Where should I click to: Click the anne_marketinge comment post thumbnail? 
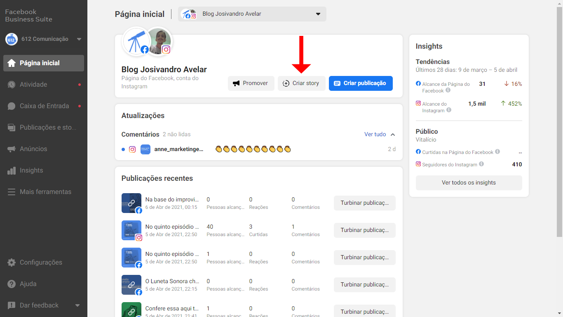point(145,149)
